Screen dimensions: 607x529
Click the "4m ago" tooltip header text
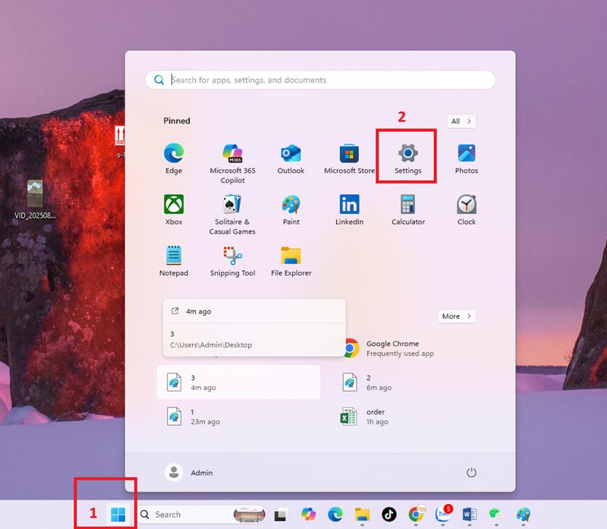pos(198,311)
